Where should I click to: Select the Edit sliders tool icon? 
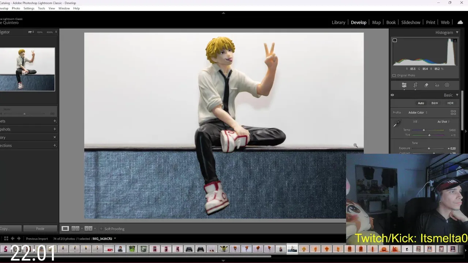pos(404,85)
